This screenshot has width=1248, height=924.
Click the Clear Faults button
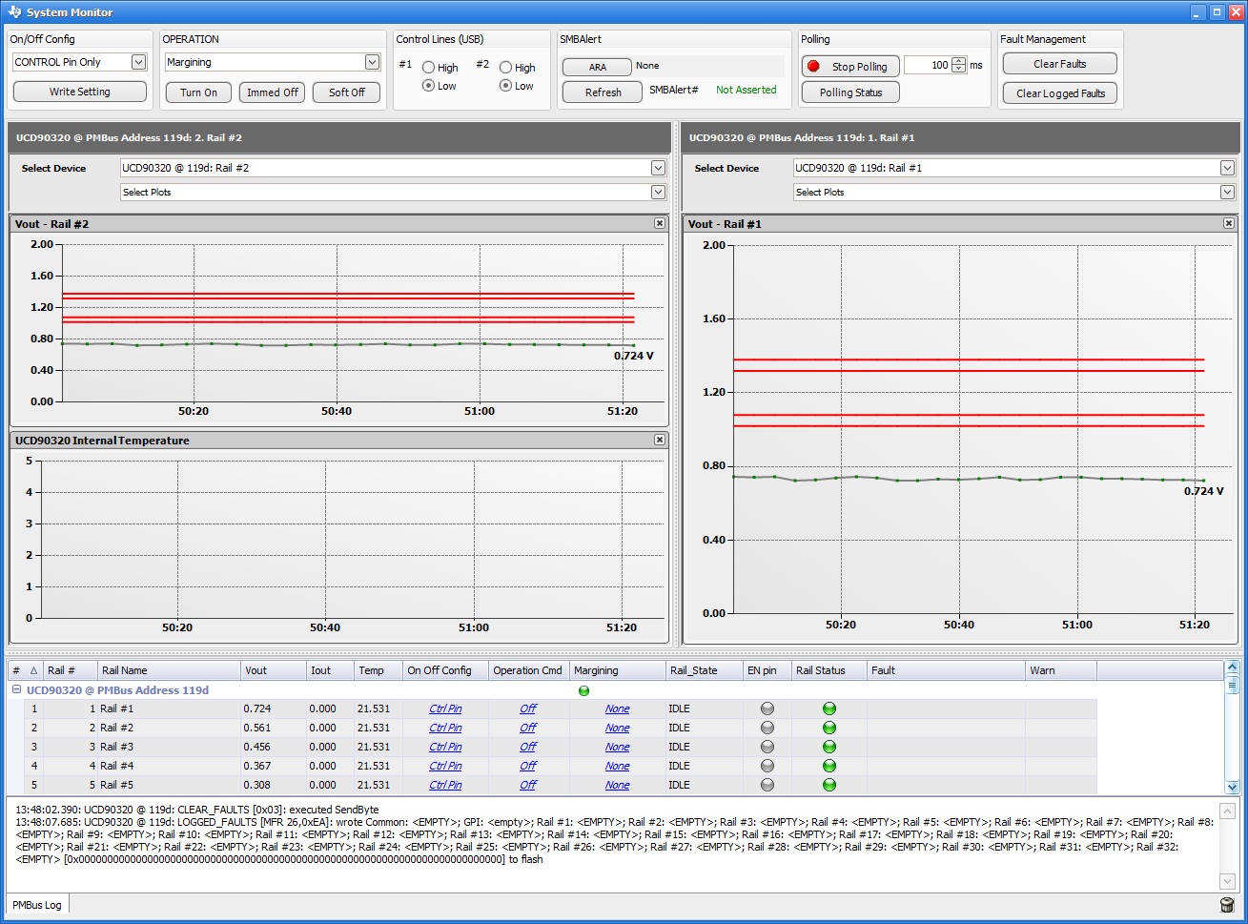point(1059,64)
